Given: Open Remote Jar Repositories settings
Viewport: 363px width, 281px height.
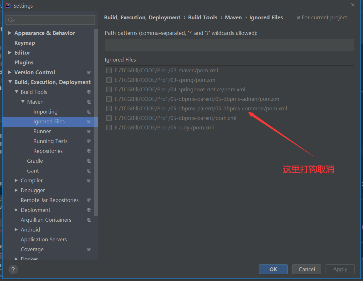Looking at the screenshot, I should click(x=50, y=200).
